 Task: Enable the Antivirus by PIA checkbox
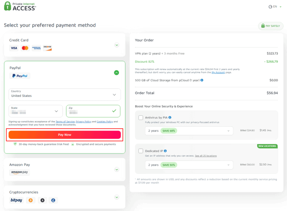(x=141, y=117)
